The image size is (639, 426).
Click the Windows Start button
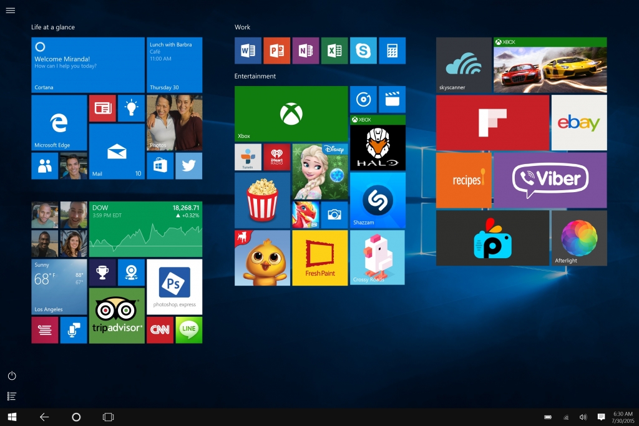[12, 417]
